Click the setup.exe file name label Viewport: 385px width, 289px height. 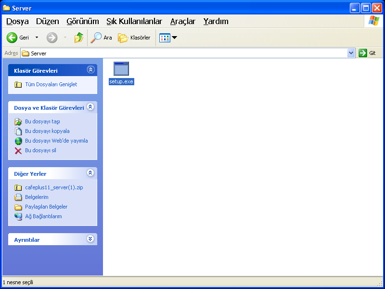[x=121, y=81]
